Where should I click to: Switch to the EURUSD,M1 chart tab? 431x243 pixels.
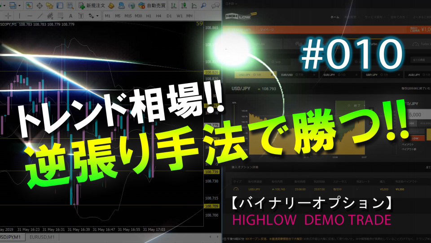[42, 237]
